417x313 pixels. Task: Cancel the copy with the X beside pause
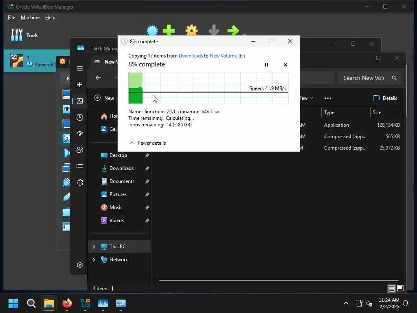point(285,65)
